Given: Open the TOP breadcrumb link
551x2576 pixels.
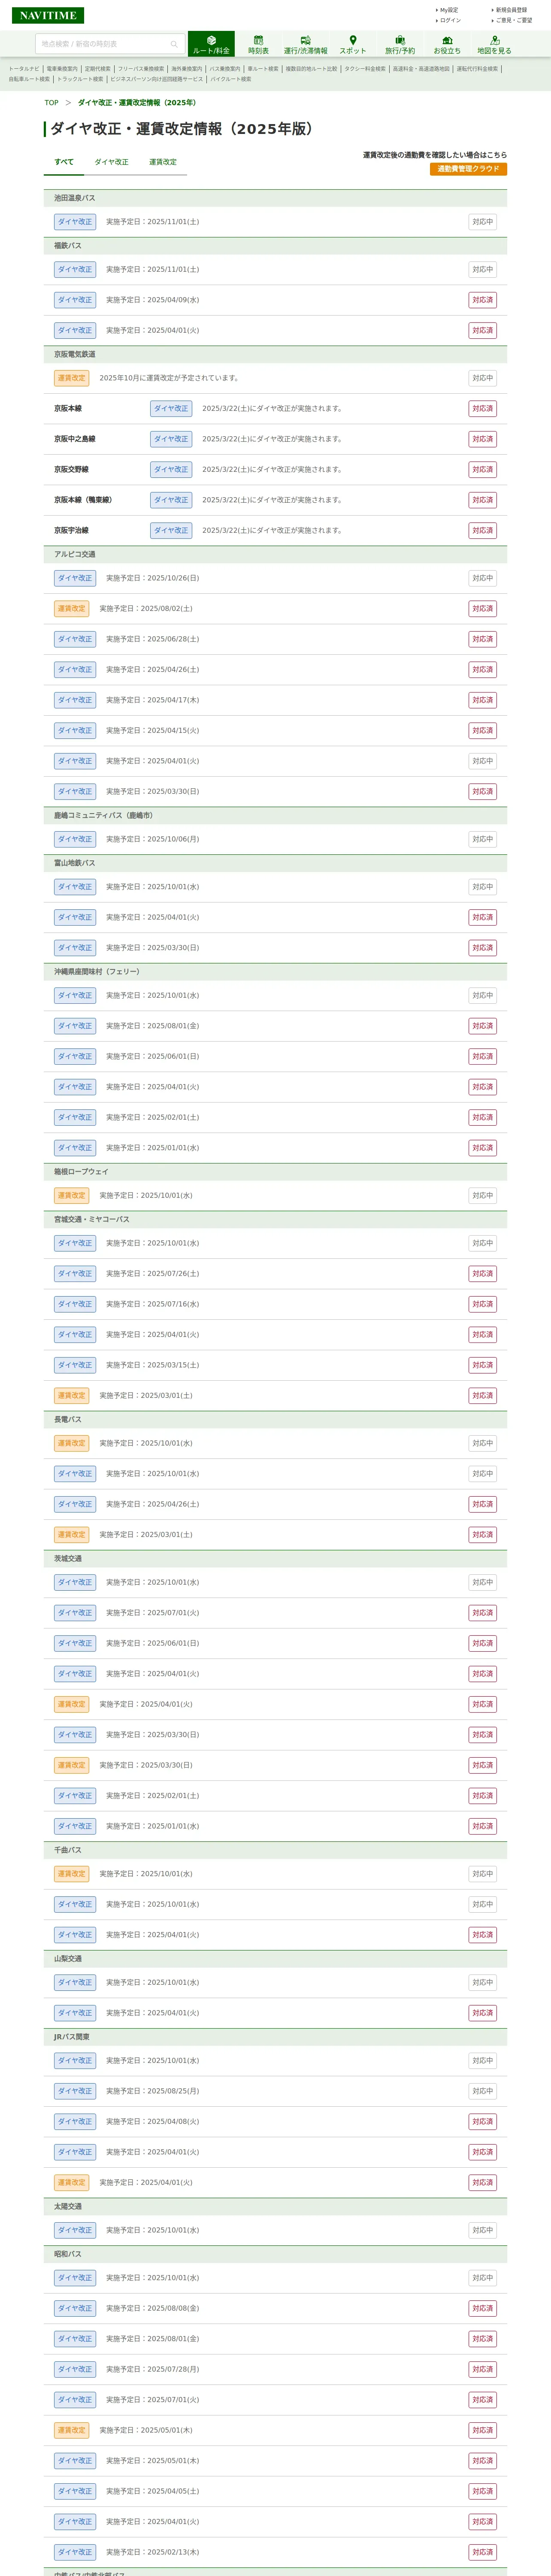Looking at the screenshot, I should pyautogui.click(x=51, y=103).
